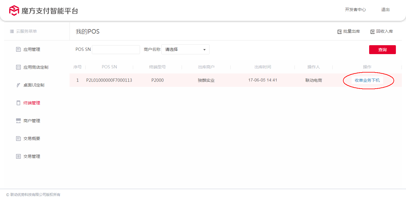Click the 应用商店定制 sidebar icon
Screen dimensions: 406x198
pyautogui.click(x=18, y=67)
